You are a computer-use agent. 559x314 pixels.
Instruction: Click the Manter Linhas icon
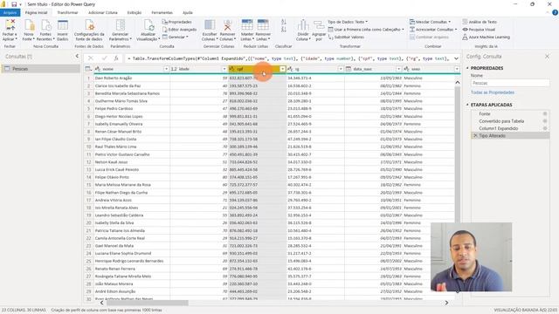(x=247, y=25)
